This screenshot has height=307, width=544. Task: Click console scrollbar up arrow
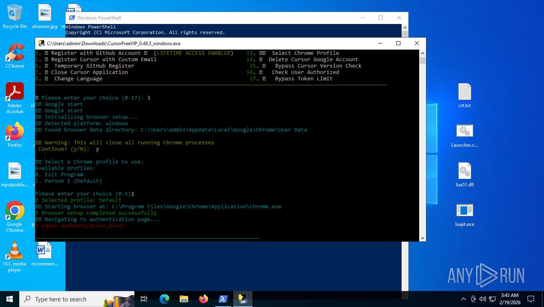click(x=422, y=53)
